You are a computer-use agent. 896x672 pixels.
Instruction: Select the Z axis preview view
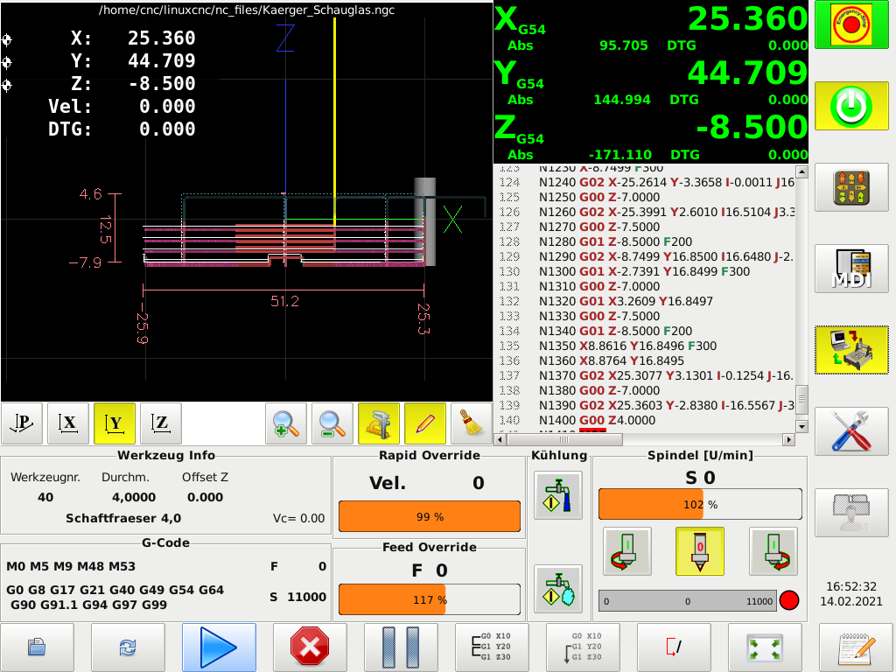(x=161, y=425)
